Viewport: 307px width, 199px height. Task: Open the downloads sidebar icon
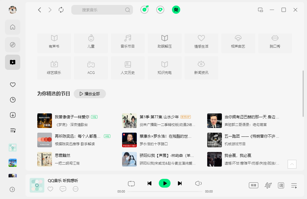point(13,115)
